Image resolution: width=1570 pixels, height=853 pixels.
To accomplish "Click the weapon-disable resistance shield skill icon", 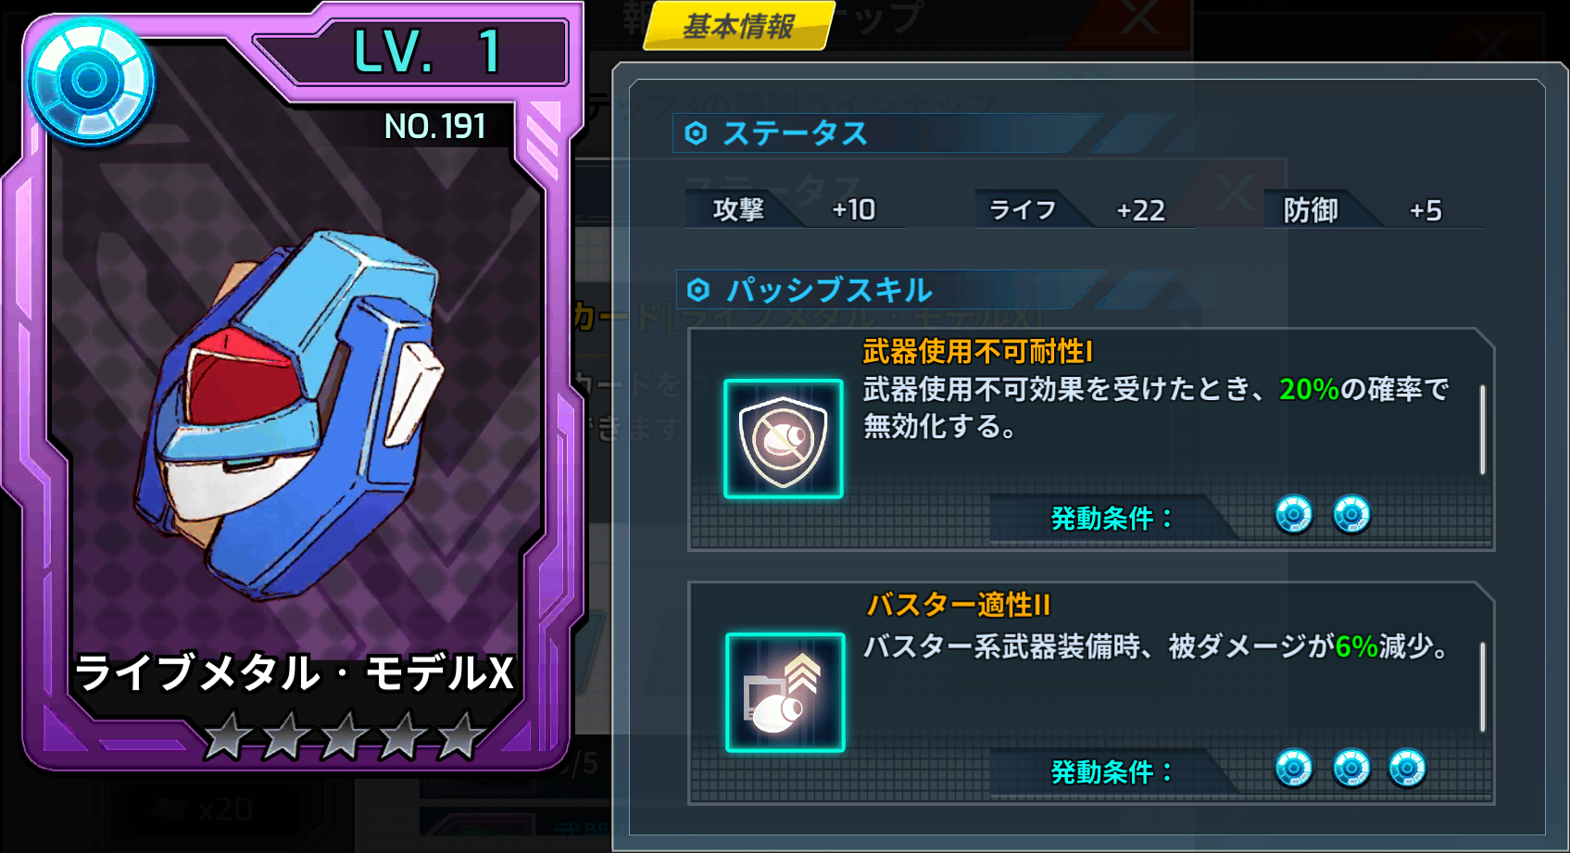I will coord(784,439).
